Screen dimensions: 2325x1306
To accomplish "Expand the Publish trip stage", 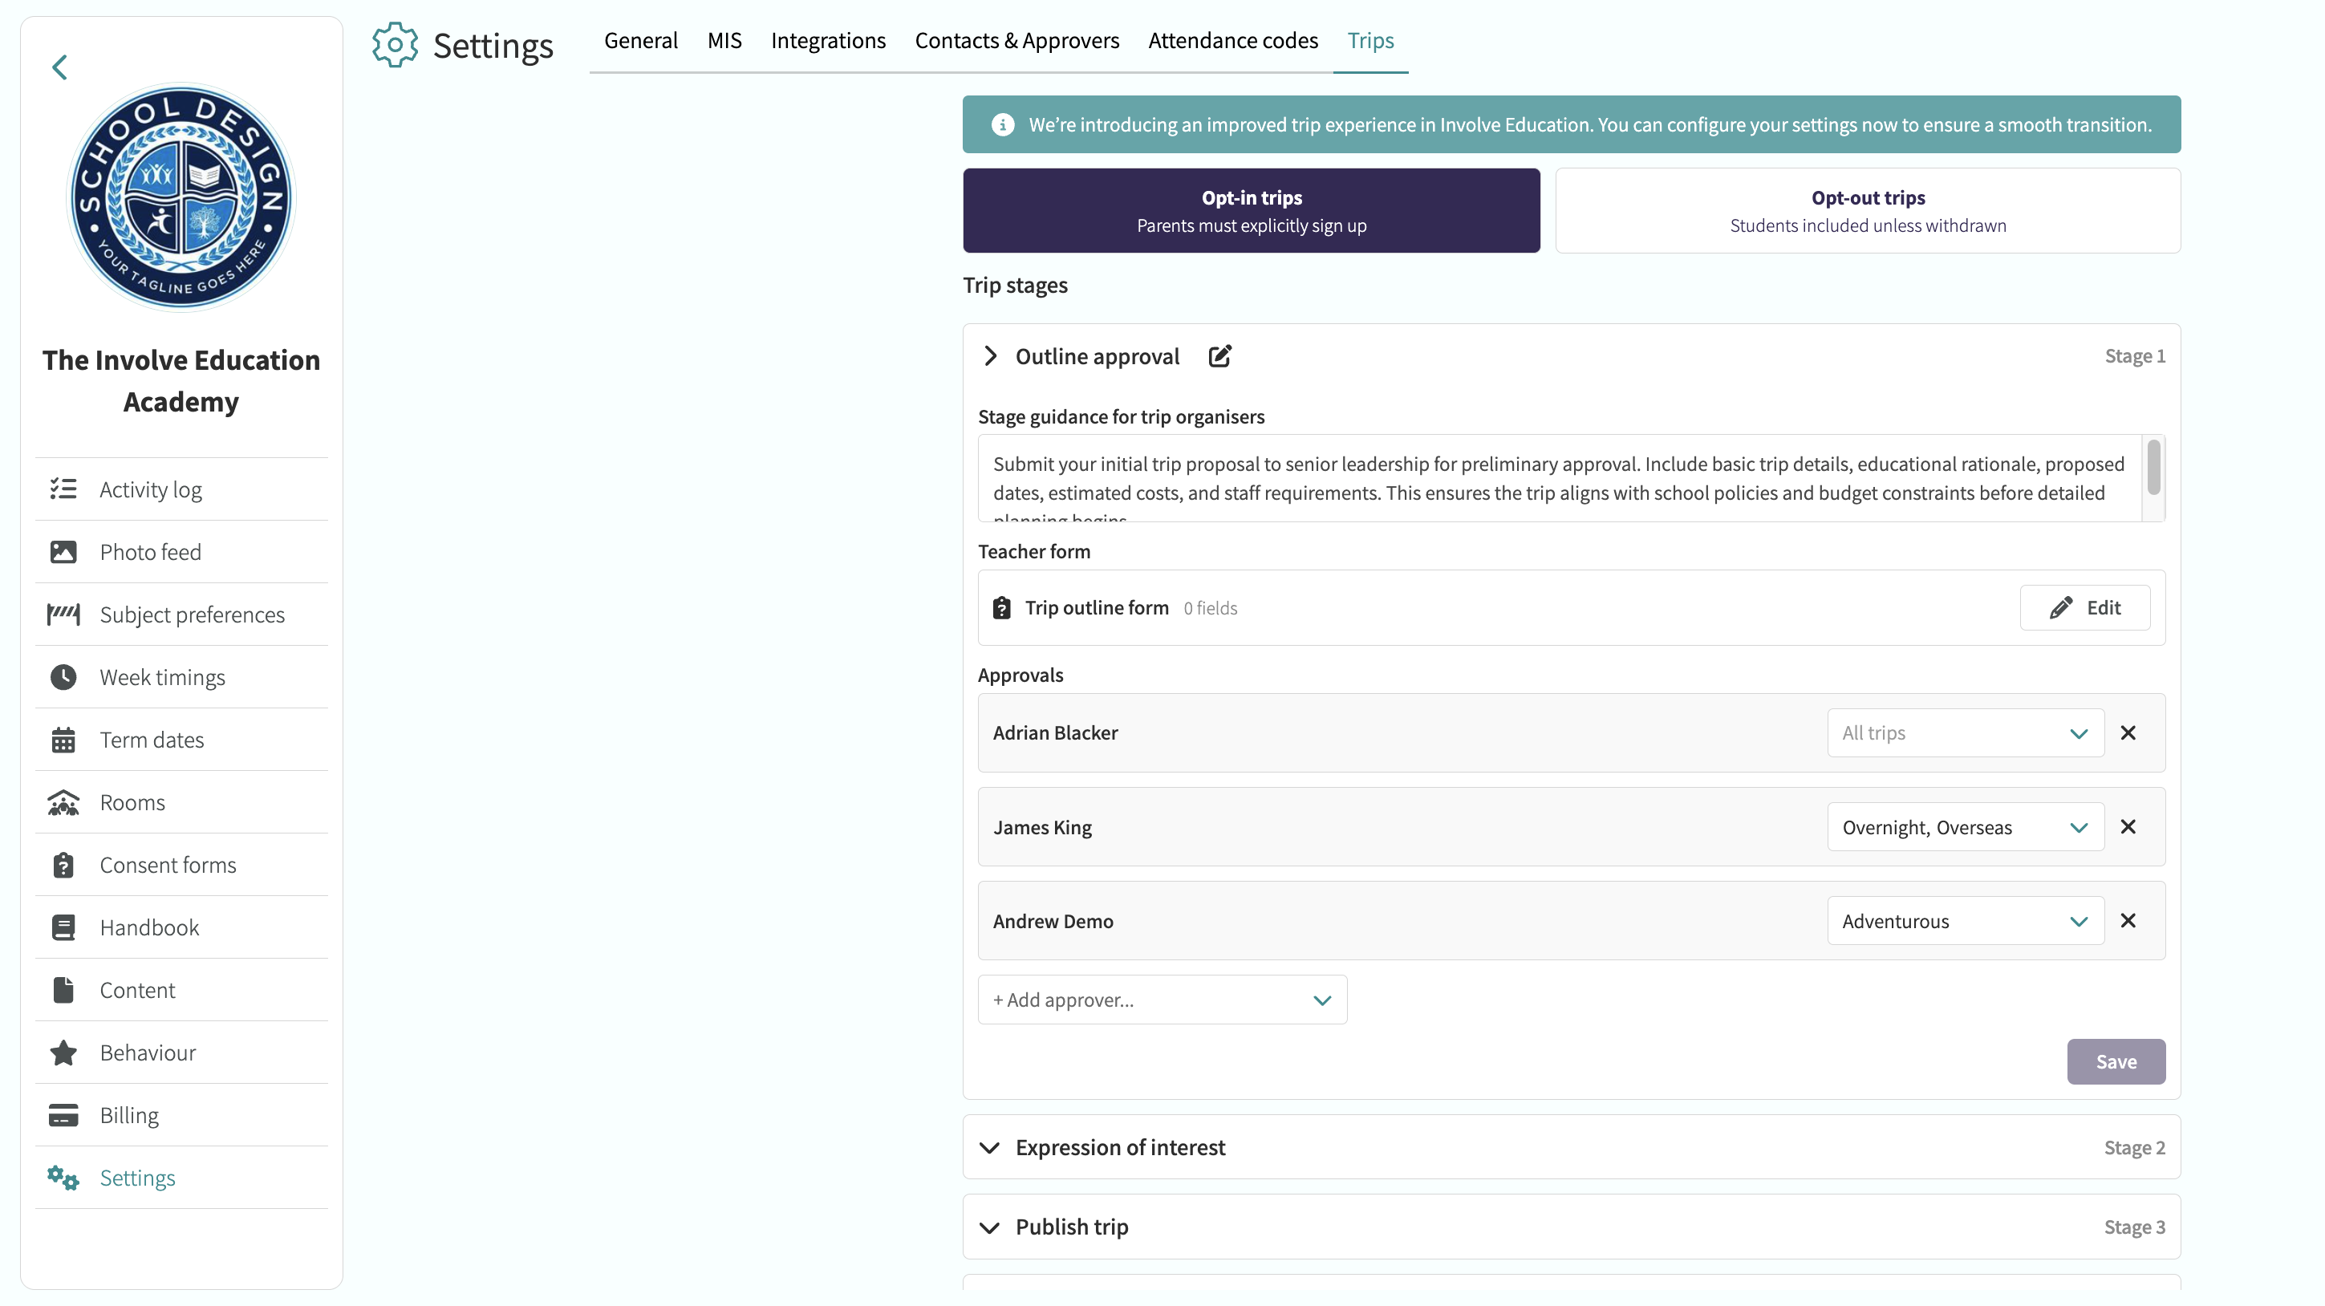I will [990, 1227].
